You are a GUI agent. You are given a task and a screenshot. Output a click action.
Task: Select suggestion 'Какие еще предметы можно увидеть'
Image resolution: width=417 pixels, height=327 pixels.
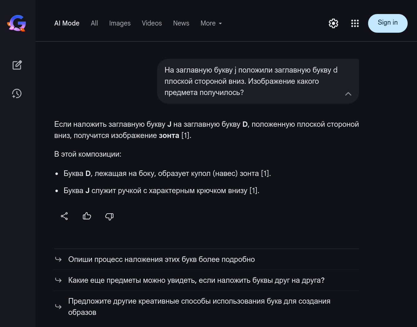tap(196, 280)
